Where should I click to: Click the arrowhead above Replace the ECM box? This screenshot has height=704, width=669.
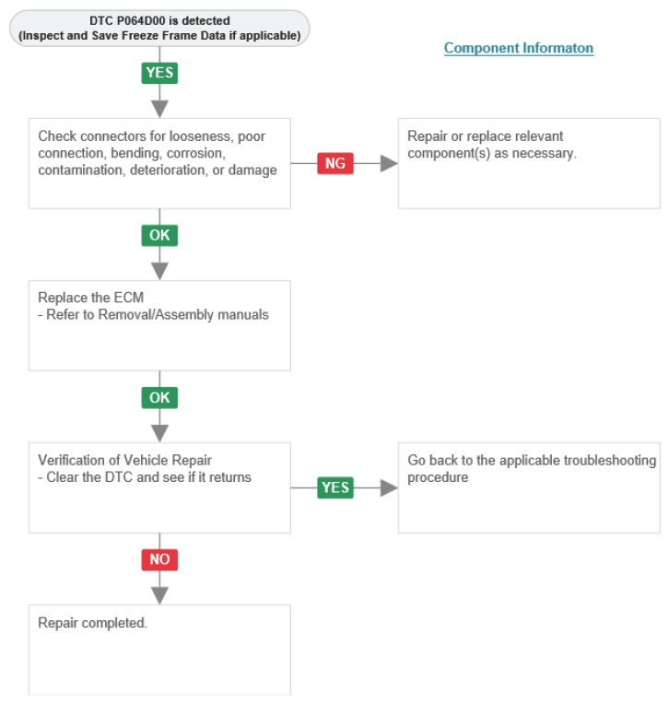(x=159, y=272)
